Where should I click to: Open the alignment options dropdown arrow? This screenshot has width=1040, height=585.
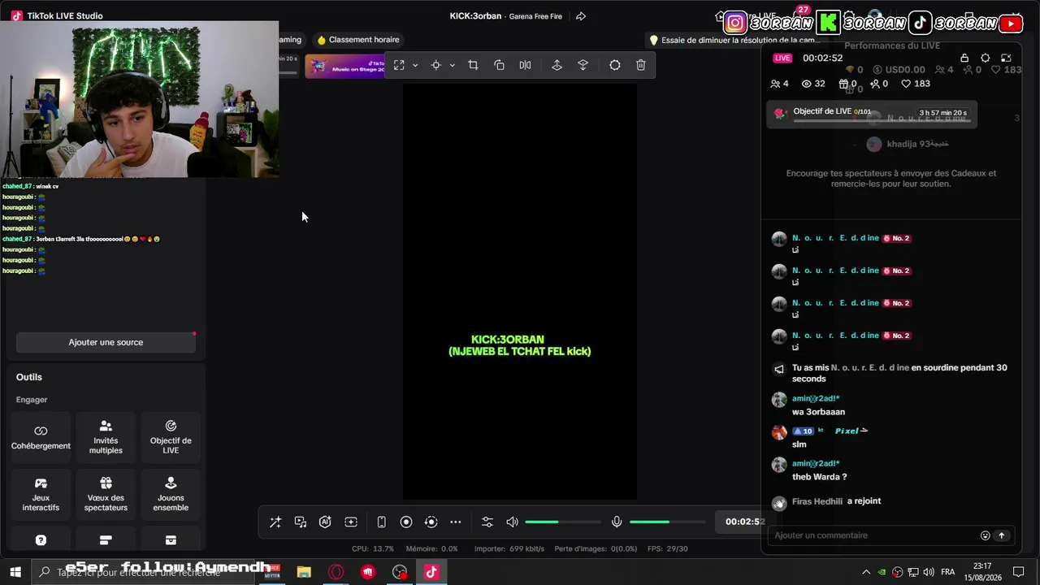pos(452,65)
